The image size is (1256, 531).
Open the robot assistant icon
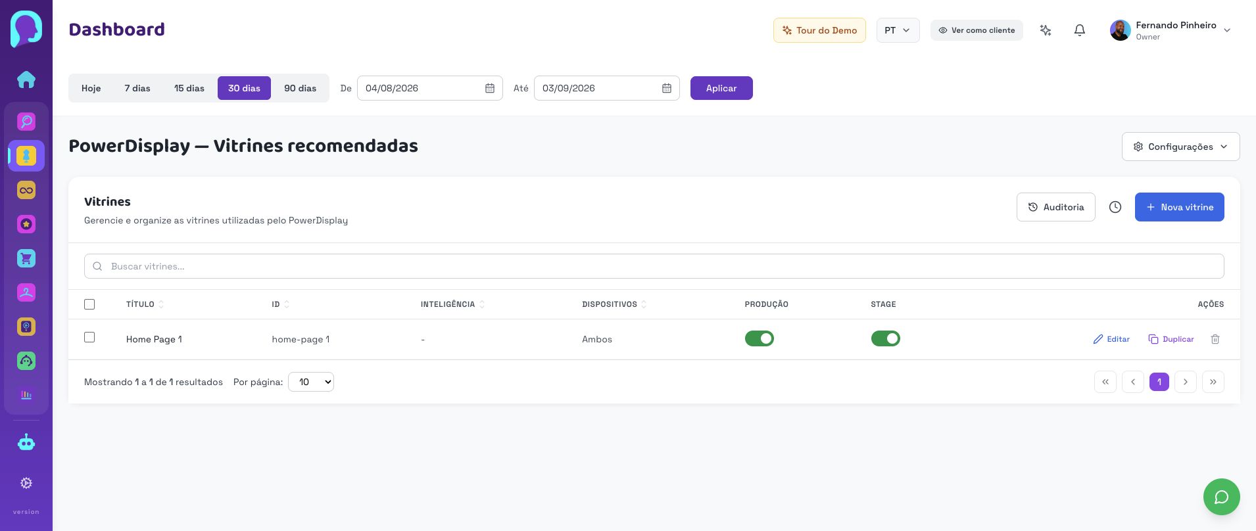click(x=26, y=442)
